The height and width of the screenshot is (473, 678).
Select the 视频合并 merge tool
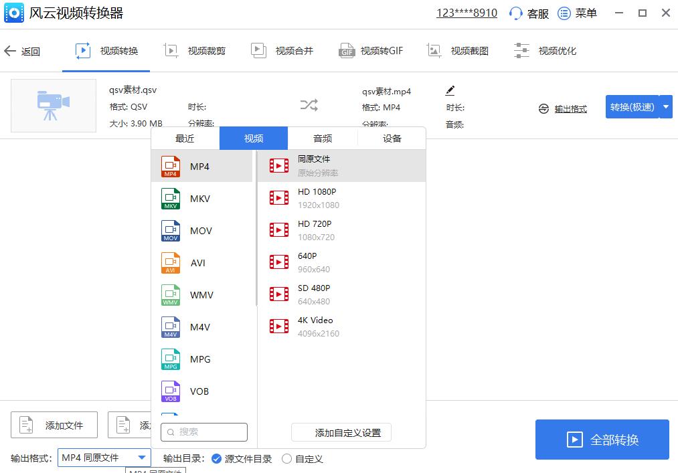(282, 50)
